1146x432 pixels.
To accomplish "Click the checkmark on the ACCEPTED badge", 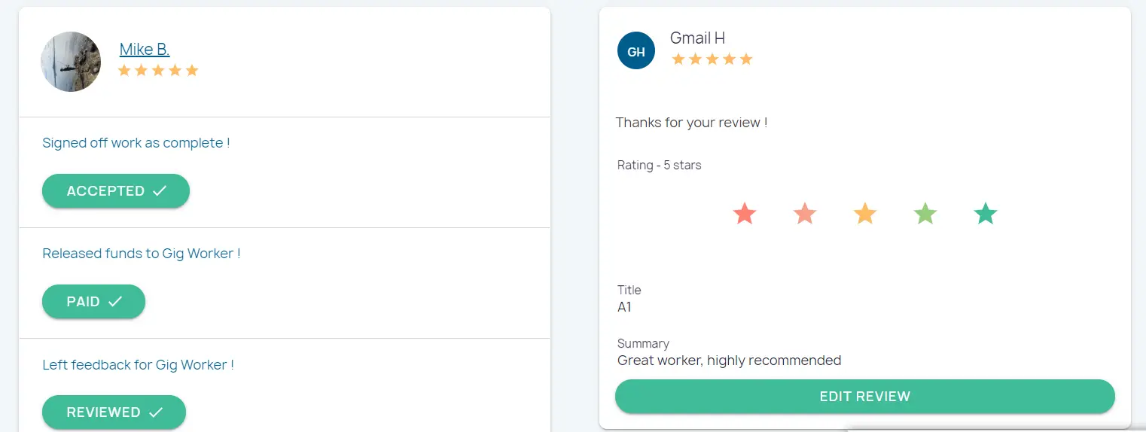I will [x=160, y=191].
